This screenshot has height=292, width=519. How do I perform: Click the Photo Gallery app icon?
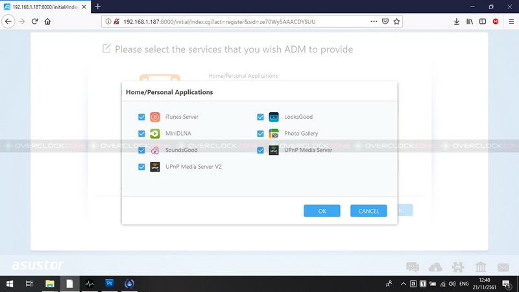pos(274,134)
